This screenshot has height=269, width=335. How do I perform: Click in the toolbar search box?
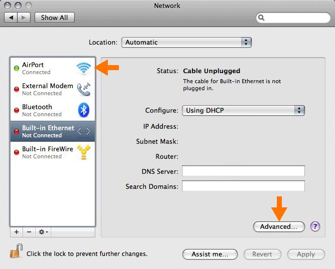pyautogui.click(x=293, y=18)
